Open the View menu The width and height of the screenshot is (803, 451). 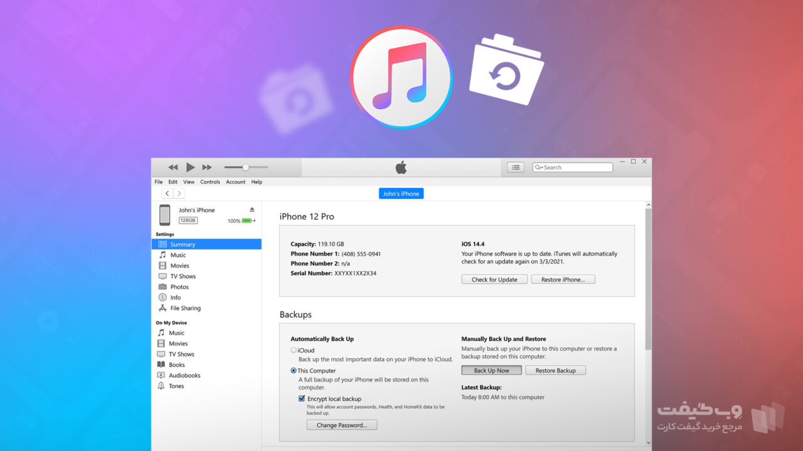point(189,182)
